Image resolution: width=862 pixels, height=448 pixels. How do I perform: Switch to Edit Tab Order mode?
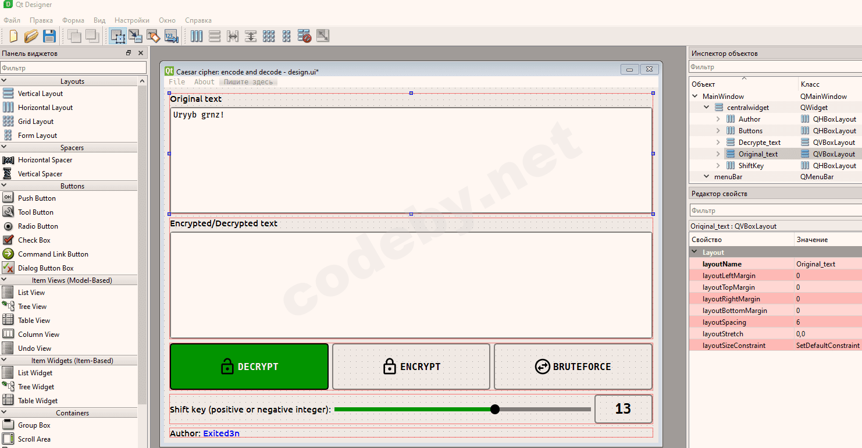(172, 36)
